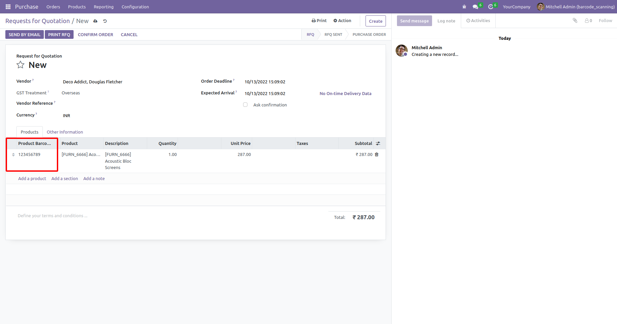The width and height of the screenshot is (617, 324).
Task: Open the Print dropdown
Action: tap(319, 21)
